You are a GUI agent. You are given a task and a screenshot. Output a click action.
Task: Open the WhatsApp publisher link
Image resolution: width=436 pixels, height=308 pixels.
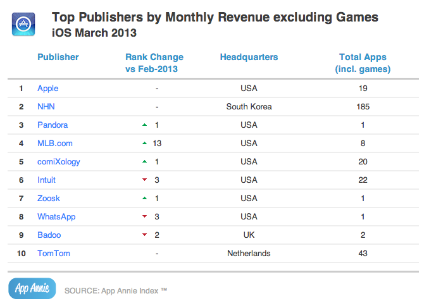click(x=56, y=217)
